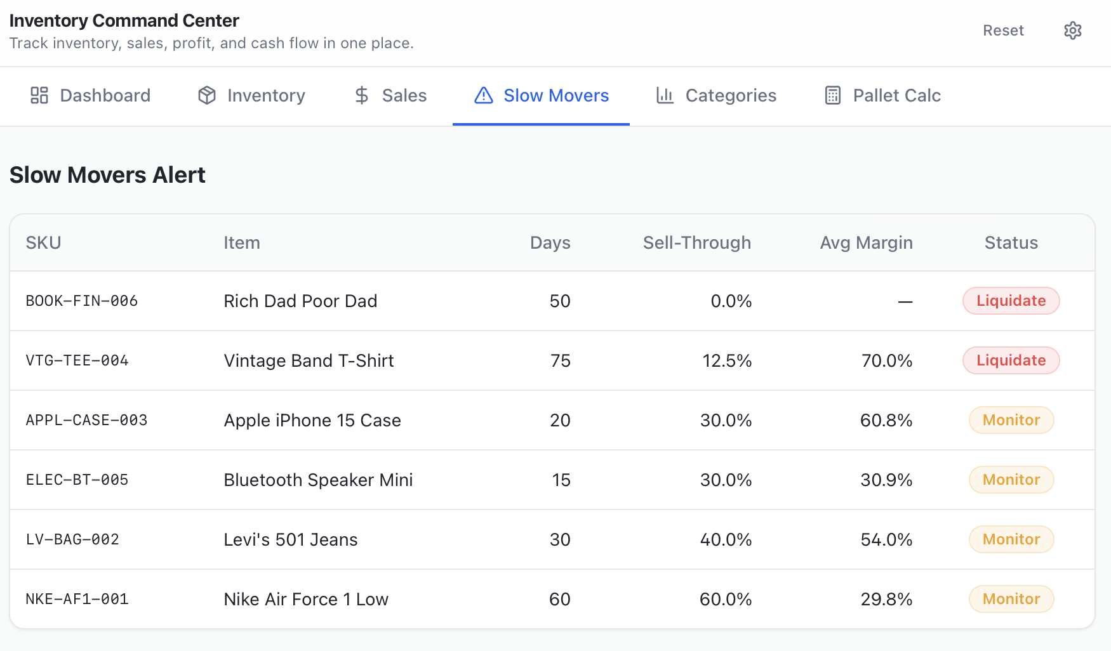Switch to the Dashboard tab
1111x651 pixels.
point(91,95)
